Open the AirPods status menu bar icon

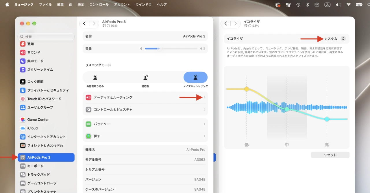point(288,5)
